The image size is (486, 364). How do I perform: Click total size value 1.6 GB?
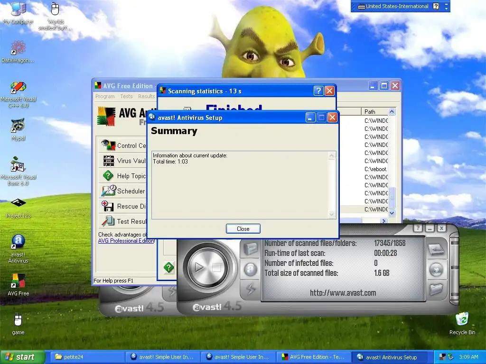coord(382,273)
